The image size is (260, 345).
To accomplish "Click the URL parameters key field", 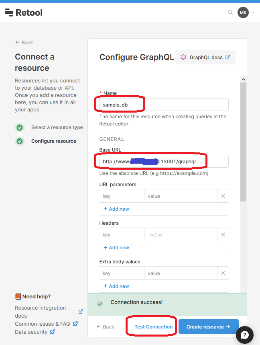I will tap(122, 196).
